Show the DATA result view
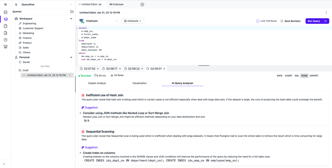The image size is (332, 168). 280,76
